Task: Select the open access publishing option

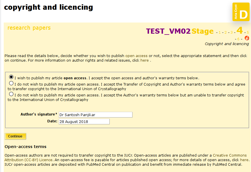Action: [11, 77]
